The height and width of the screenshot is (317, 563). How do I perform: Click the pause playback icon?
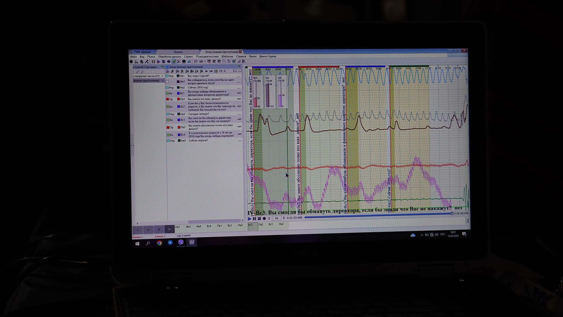[x=254, y=218]
